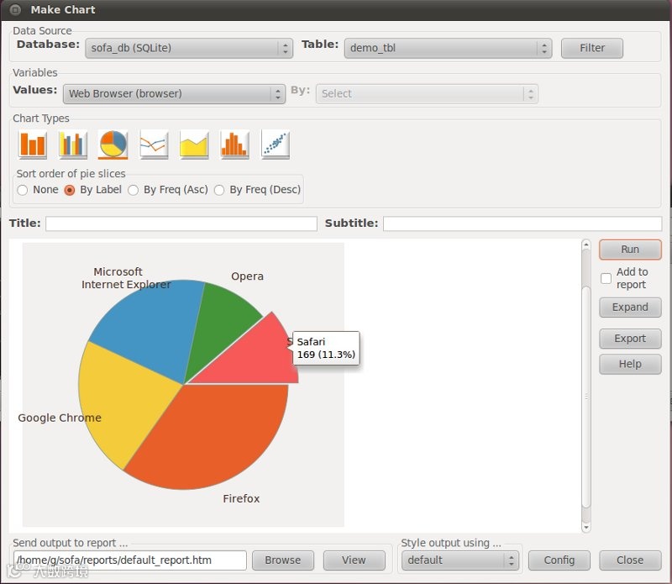
Task: Open the Style output default dropdown
Action: (x=460, y=560)
